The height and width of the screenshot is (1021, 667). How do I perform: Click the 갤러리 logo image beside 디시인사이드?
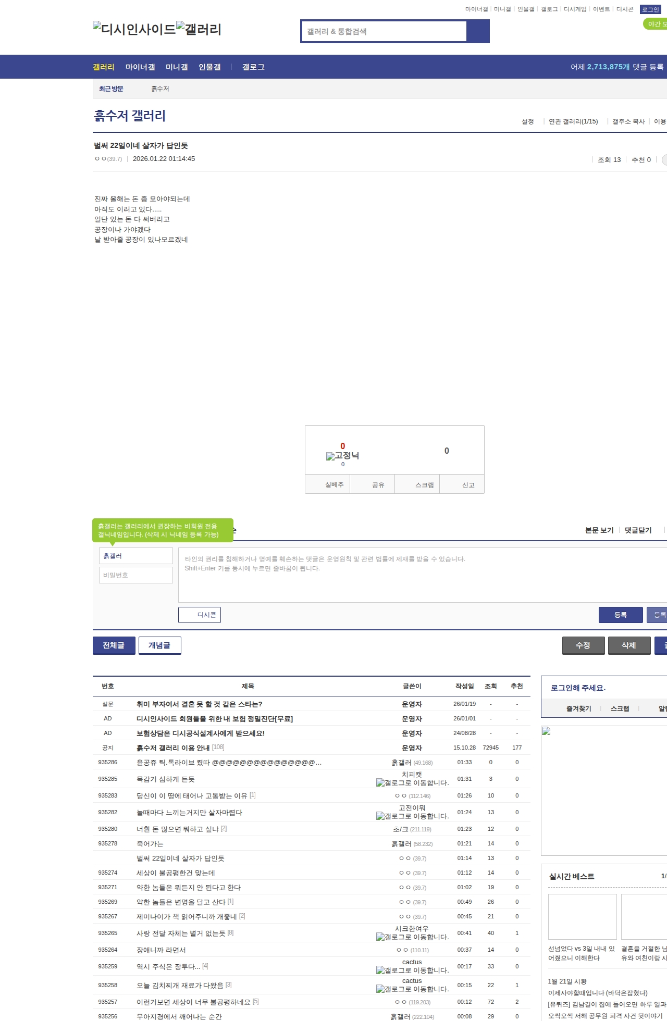click(x=199, y=29)
